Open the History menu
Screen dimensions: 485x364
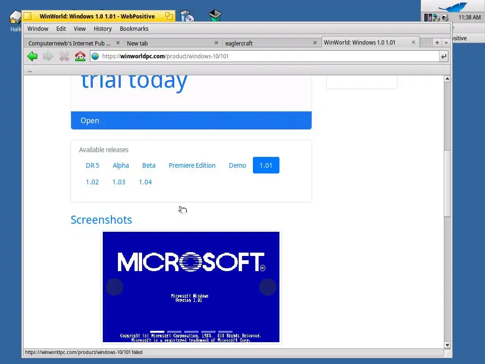pyautogui.click(x=102, y=29)
